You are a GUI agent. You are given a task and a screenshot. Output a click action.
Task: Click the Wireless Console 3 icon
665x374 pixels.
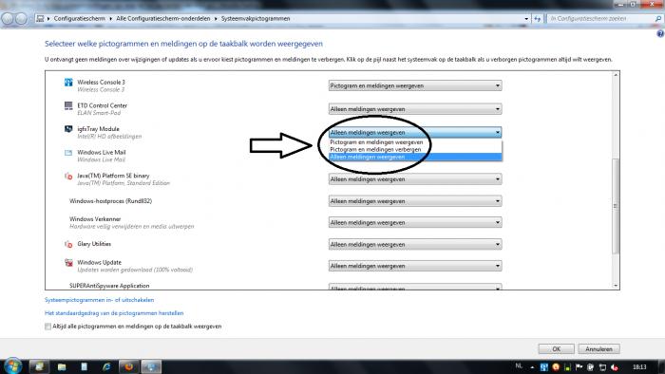coord(68,83)
